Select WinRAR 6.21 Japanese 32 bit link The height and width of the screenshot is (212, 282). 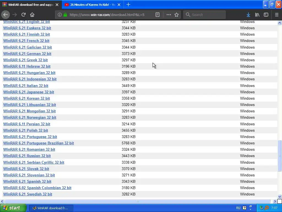coord(29,92)
